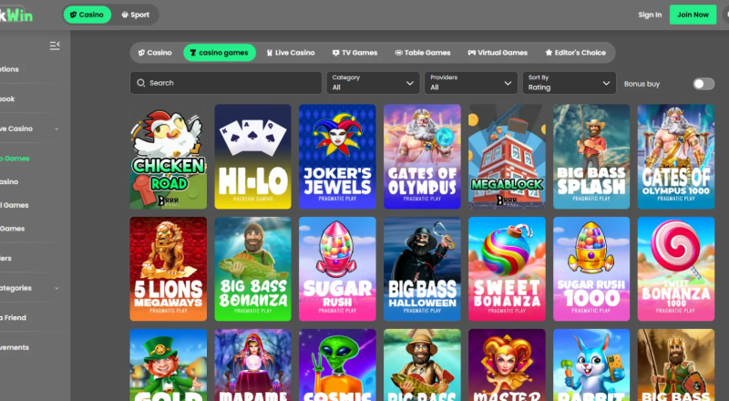Open Gates of Olympus game tile
The height and width of the screenshot is (401, 729).
[422, 157]
